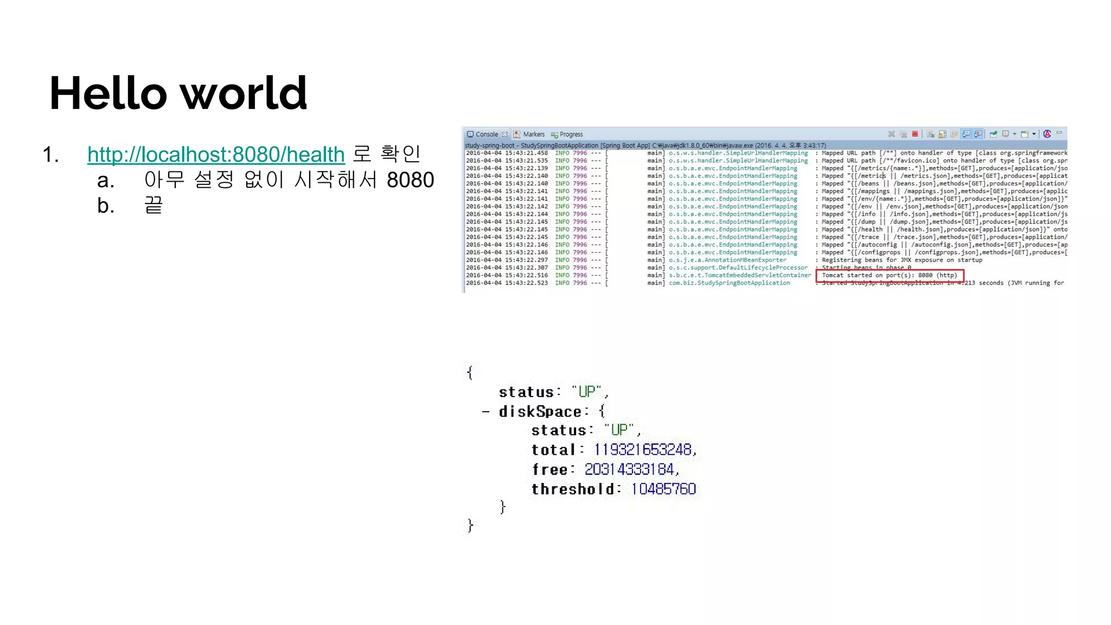The image size is (1111, 625).
Task: Click the Display Selected Console icon
Action: point(1005,133)
